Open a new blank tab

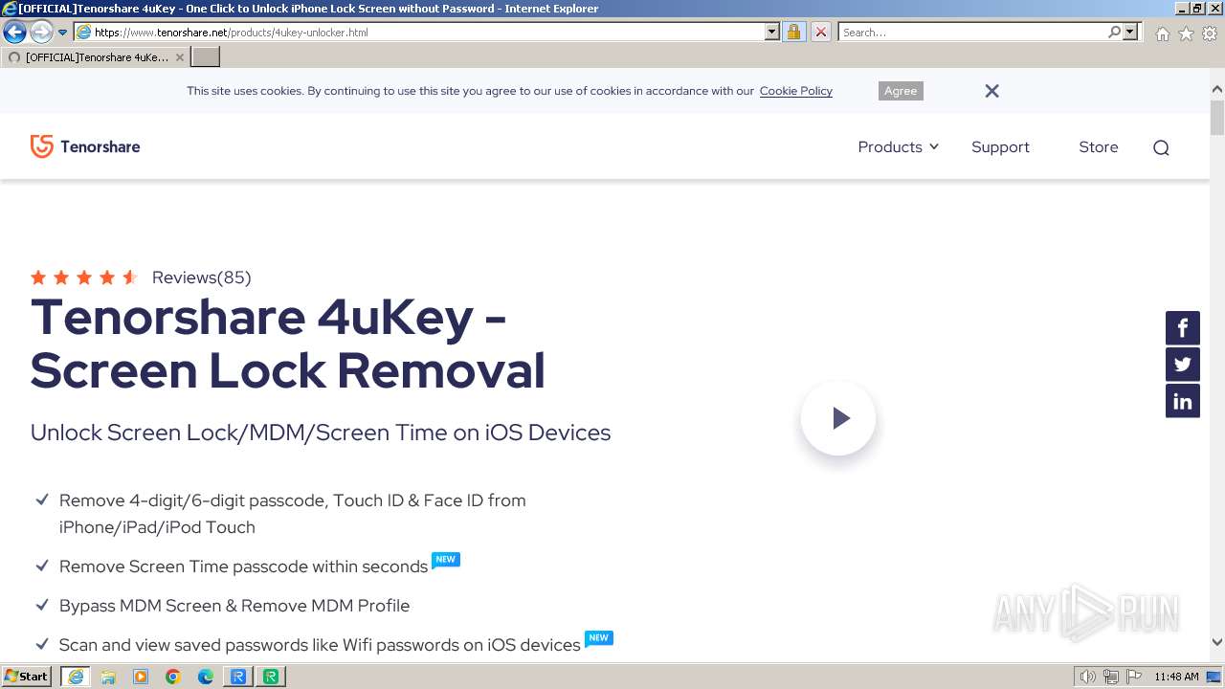[x=206, y=57]
